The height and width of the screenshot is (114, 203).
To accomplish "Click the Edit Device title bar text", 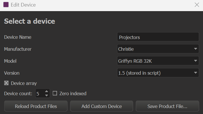I will [24, 5].
